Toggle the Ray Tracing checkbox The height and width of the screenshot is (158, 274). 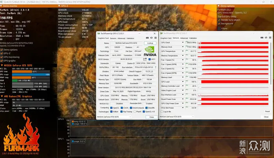click(121, 112)
